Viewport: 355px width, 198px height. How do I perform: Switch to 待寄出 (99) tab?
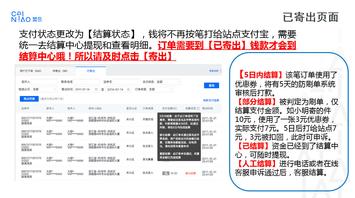click(60, 71)
